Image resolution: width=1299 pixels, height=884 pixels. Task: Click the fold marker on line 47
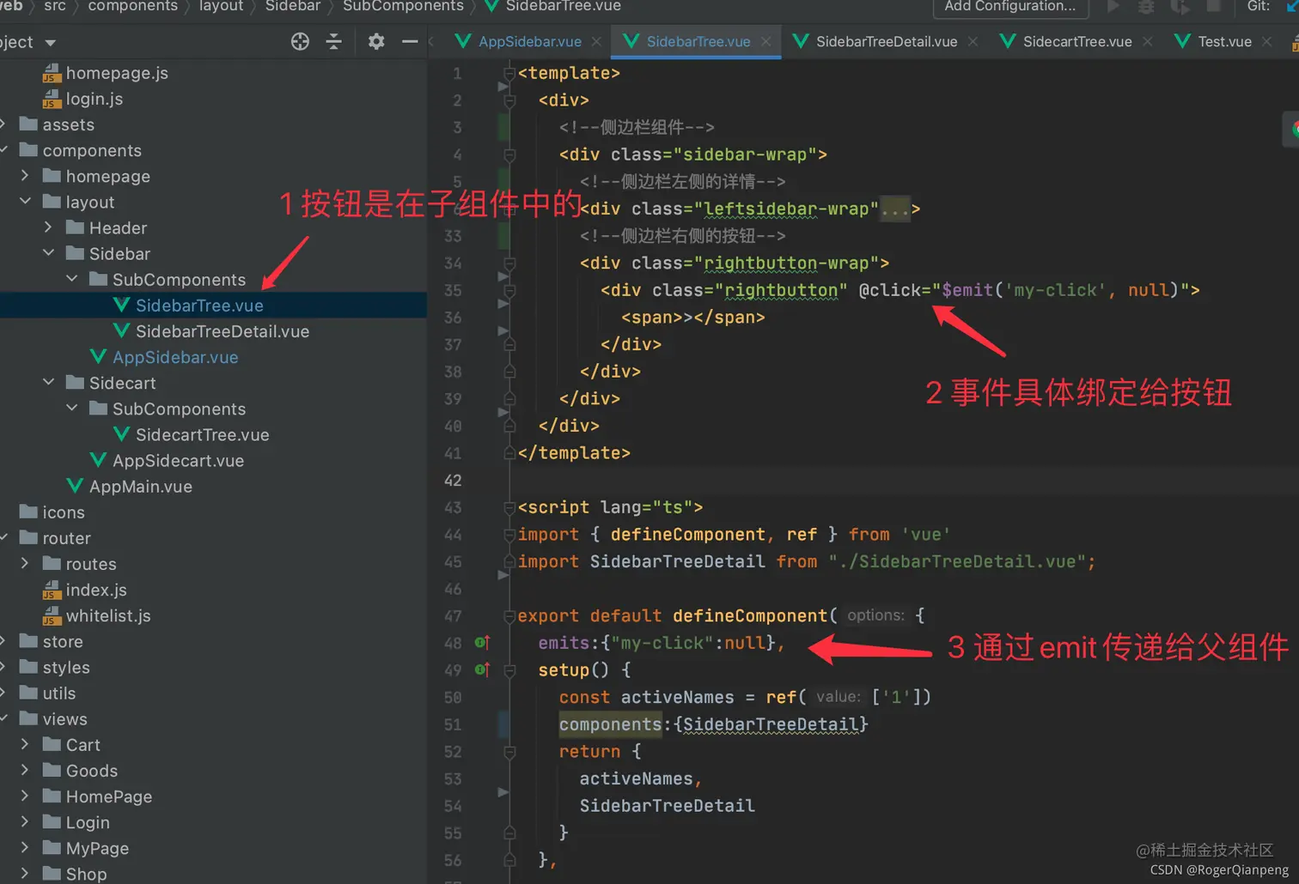pyautogui.click(x=509, y=615)
